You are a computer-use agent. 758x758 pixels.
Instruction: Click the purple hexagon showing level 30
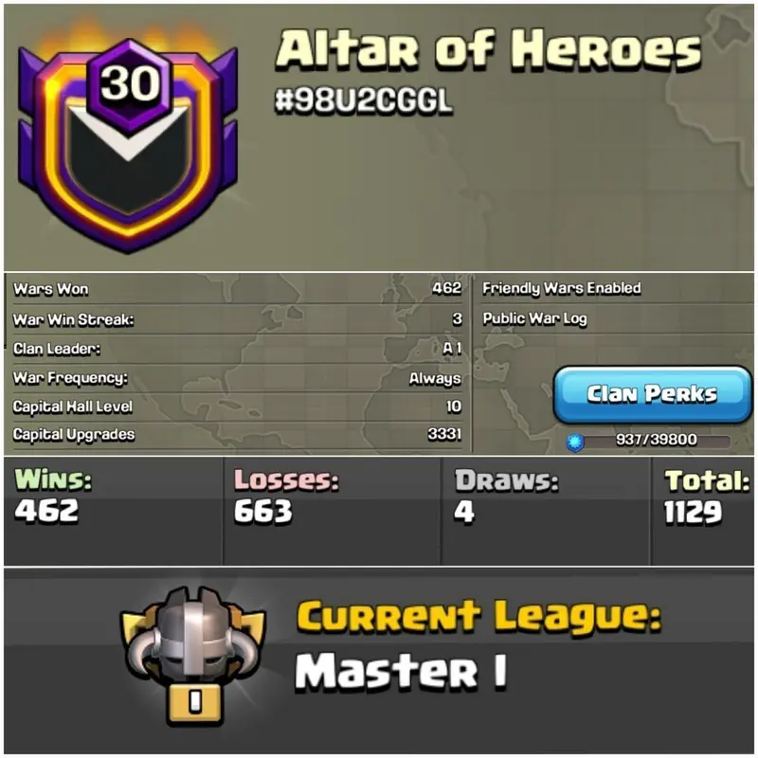130,84
